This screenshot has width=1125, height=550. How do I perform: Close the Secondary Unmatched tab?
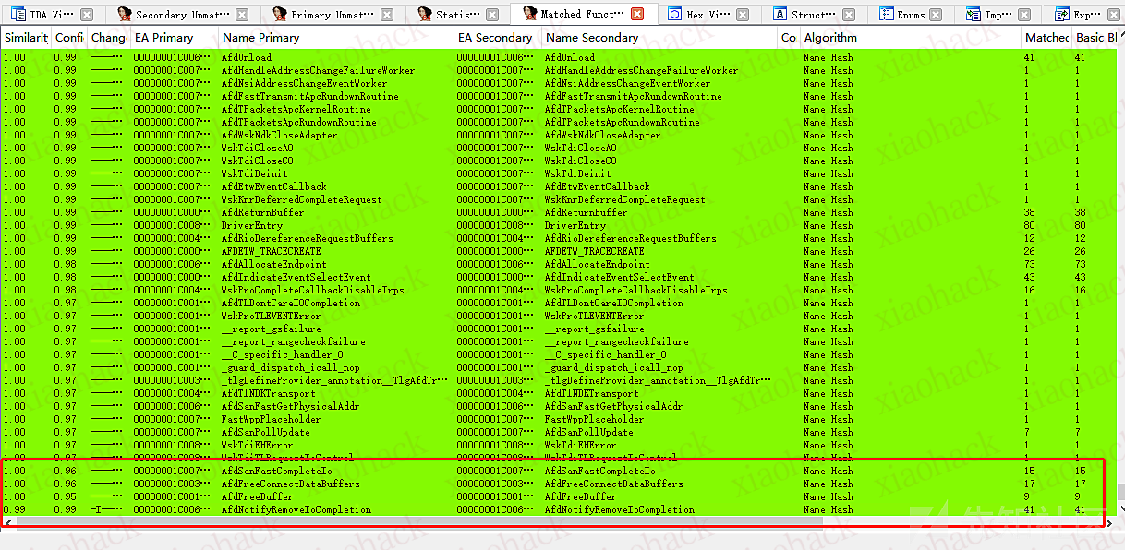click(241, 15)
